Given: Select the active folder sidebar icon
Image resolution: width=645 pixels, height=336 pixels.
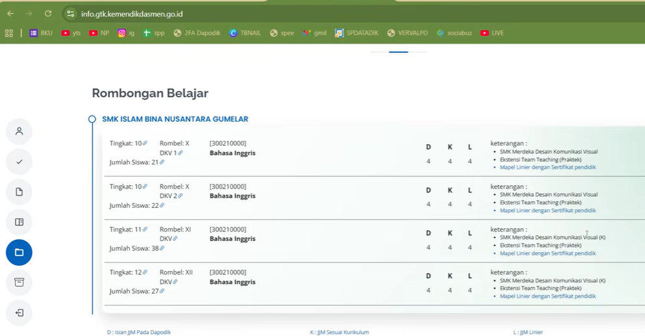Looking at the screenshot, I should (19, 252).
